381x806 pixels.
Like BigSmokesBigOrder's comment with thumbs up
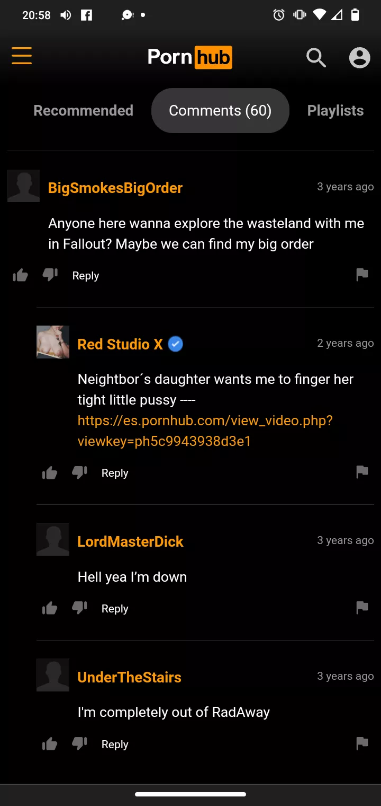tap(20, 275)
